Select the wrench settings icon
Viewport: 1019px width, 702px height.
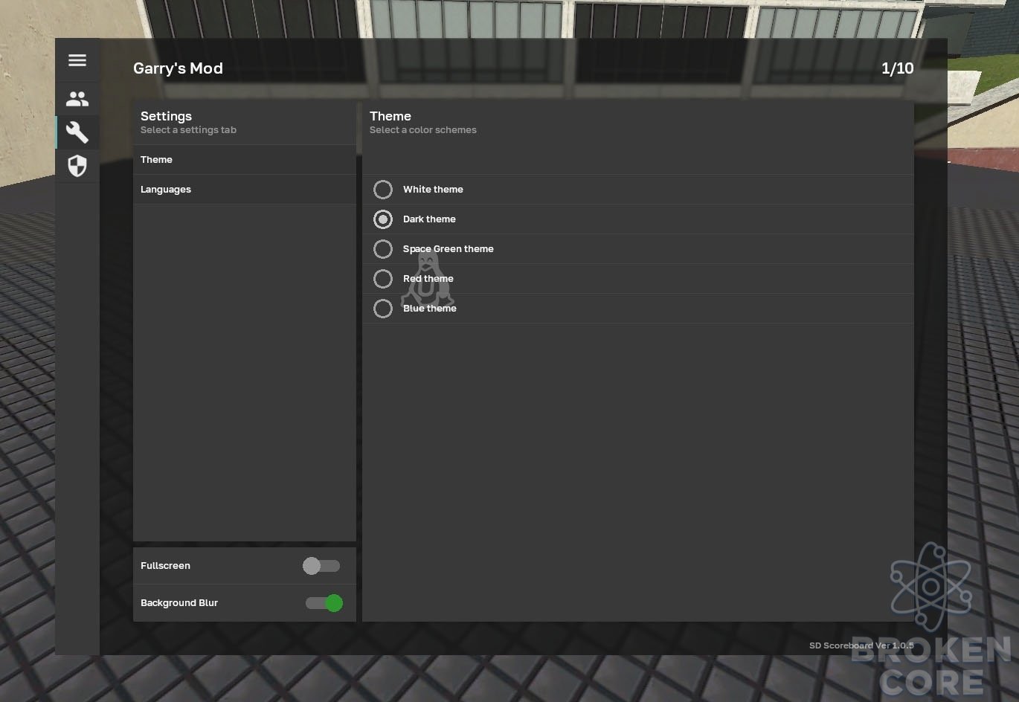point(77,132)
